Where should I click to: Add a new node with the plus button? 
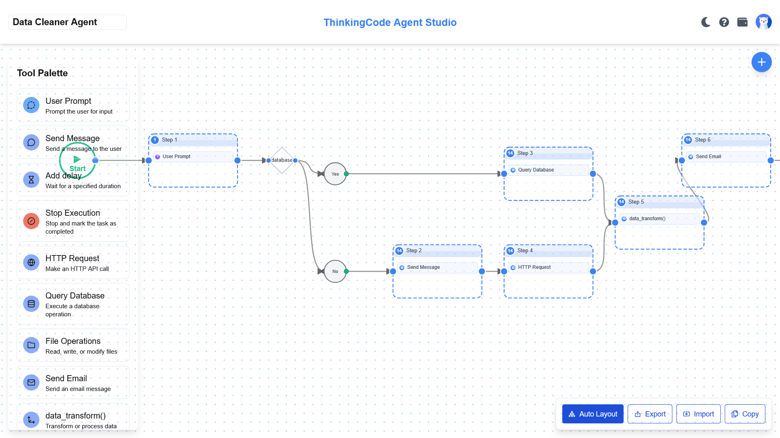761,62
